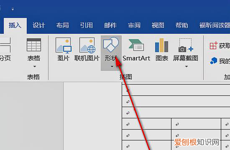
Task: Open the References (引用) tab
Action: pos(87,25)
